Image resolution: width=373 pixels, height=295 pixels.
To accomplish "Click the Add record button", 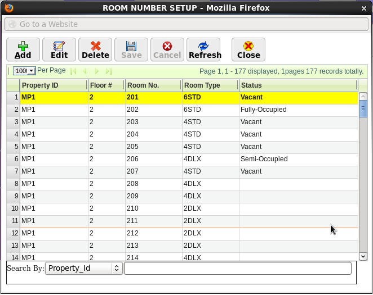I will point(23,49).
